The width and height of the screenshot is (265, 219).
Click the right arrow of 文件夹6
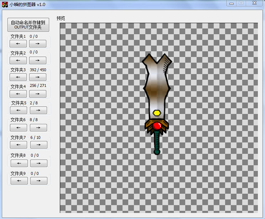[x=38, y=127]
